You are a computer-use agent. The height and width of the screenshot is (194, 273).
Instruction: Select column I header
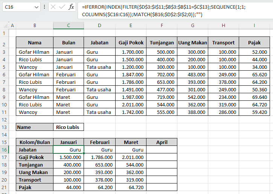point(254,26)
